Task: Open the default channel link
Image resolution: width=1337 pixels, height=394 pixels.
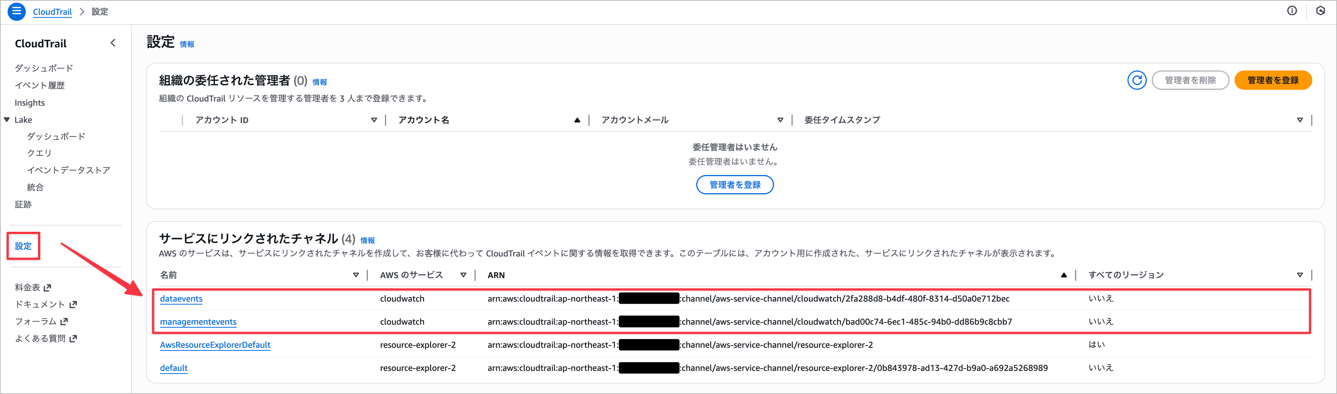Action: click(x=174, y=368)
